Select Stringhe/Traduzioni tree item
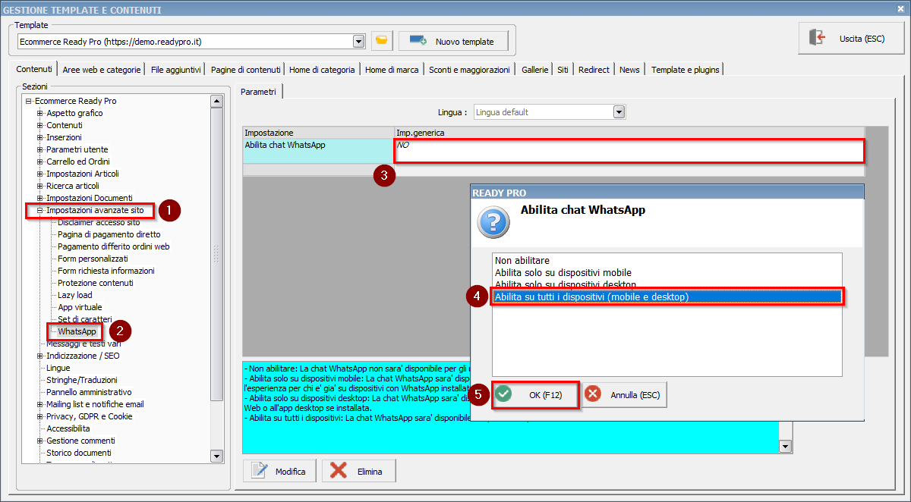This screenshot has height=502, width=911. pos(82,380)
